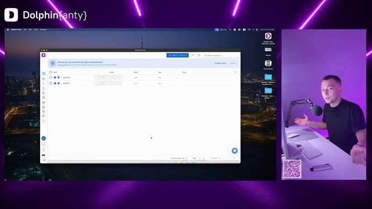Click the Create Profile button
Viewport: 372px width, 209px height.
pos(177,55)
